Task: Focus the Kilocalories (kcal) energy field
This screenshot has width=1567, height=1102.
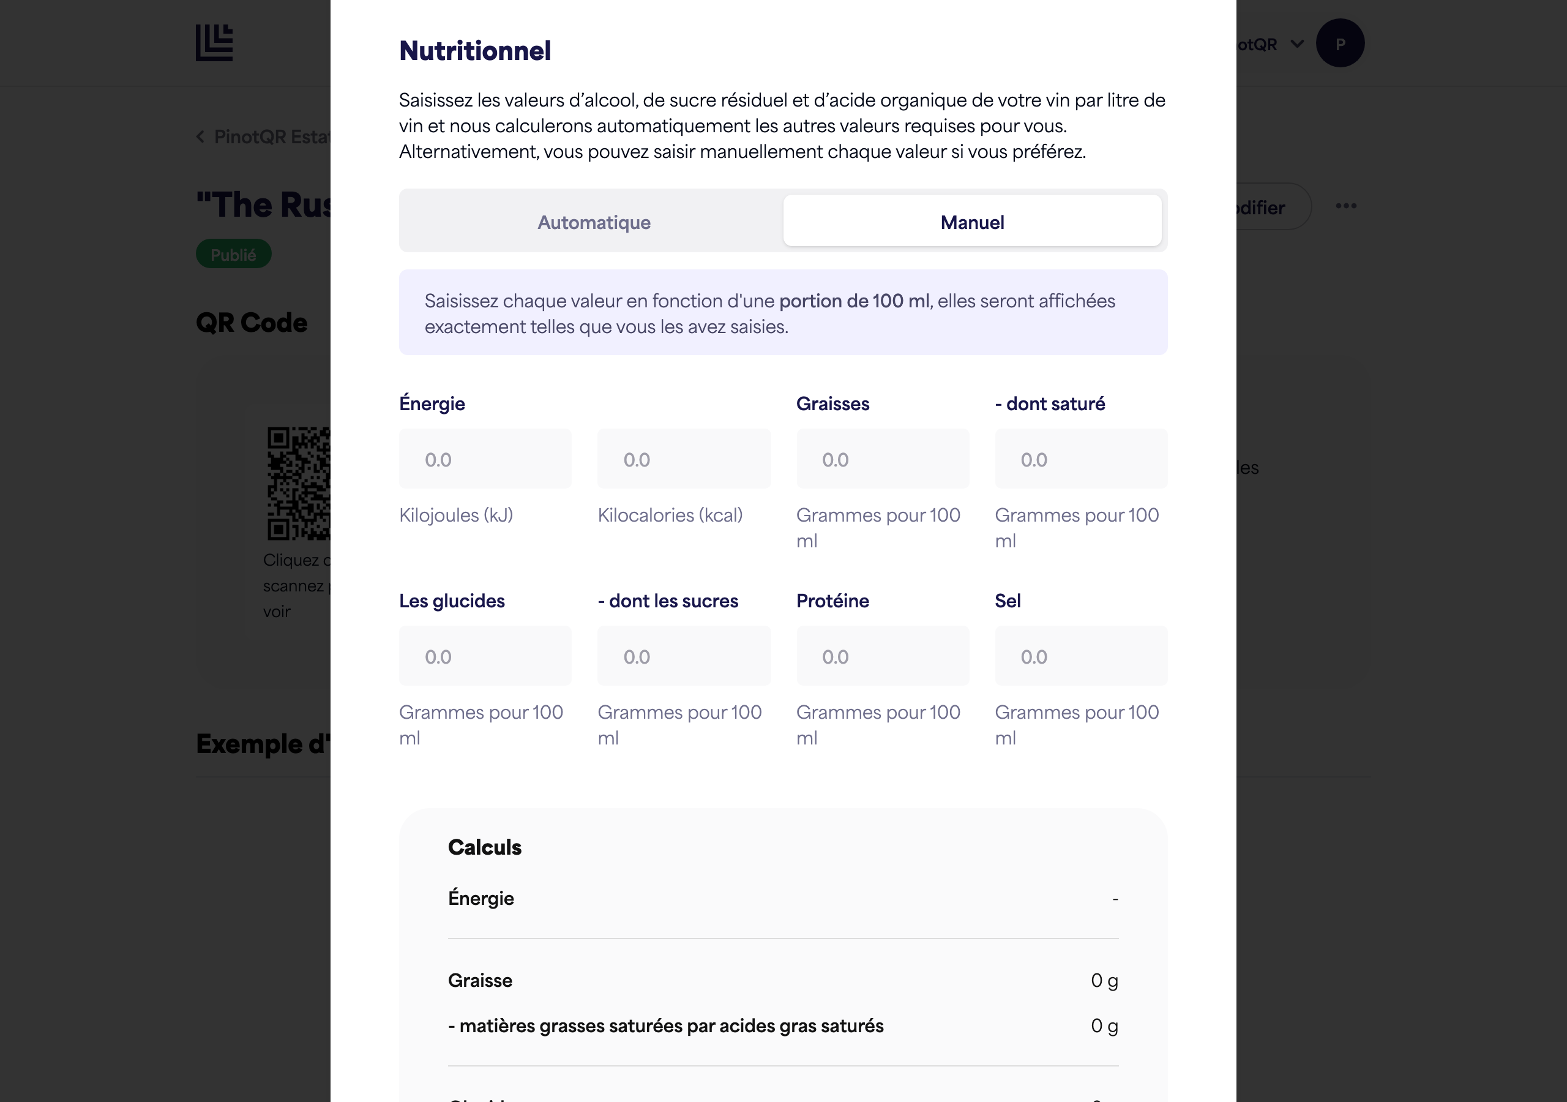Action: pos(684,459)
